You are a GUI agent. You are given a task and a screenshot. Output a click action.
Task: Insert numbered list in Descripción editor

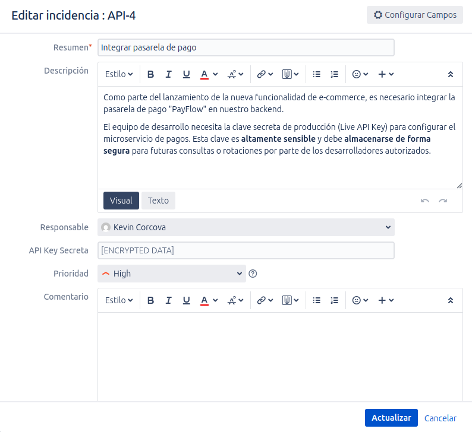[x=335, y=74]
